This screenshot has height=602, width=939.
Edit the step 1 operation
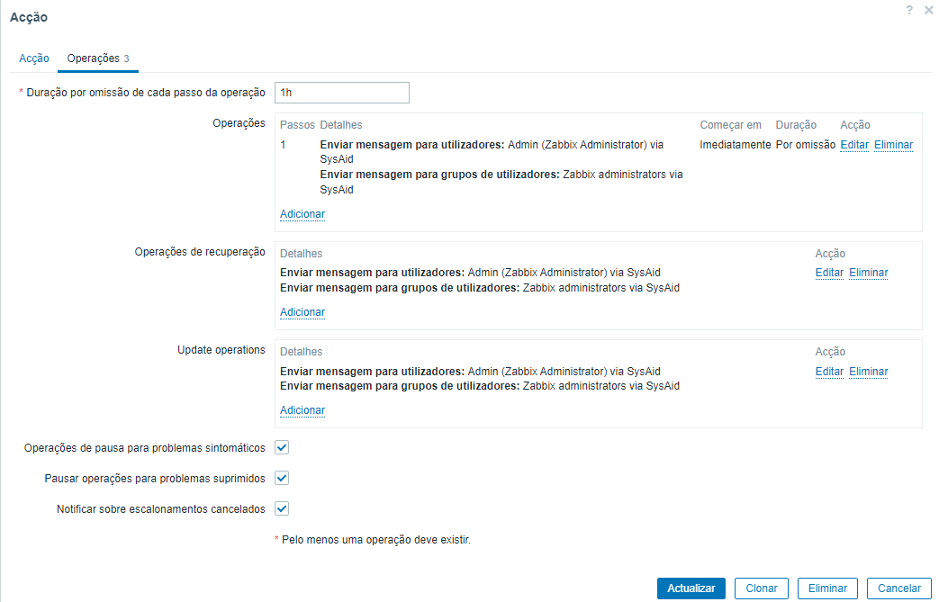[854, 145]
